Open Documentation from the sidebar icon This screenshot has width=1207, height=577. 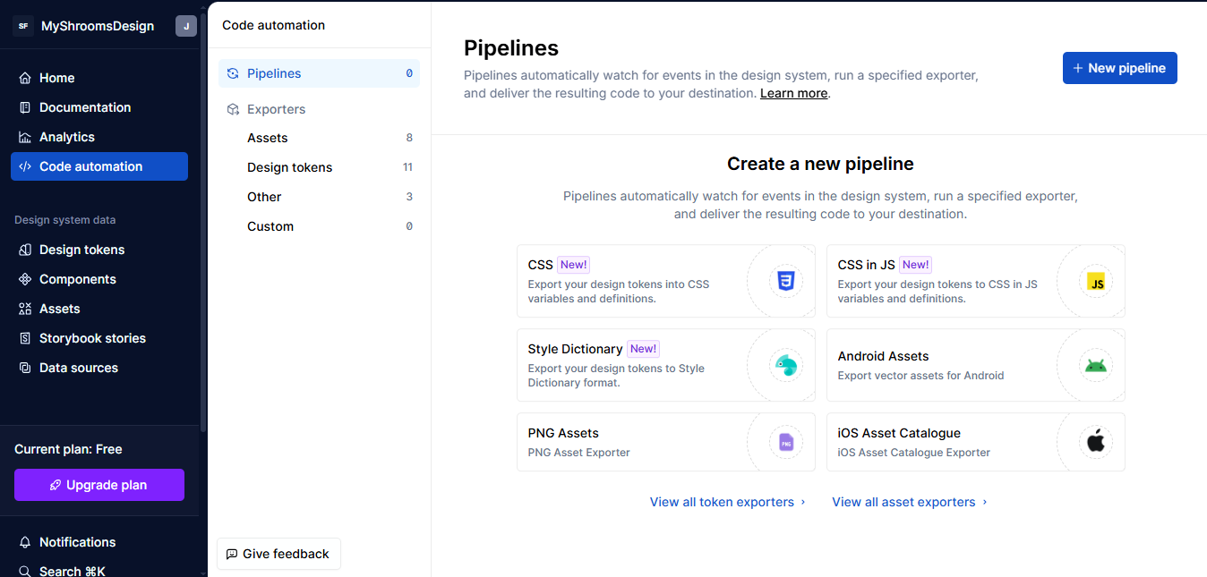click(25, 107)
